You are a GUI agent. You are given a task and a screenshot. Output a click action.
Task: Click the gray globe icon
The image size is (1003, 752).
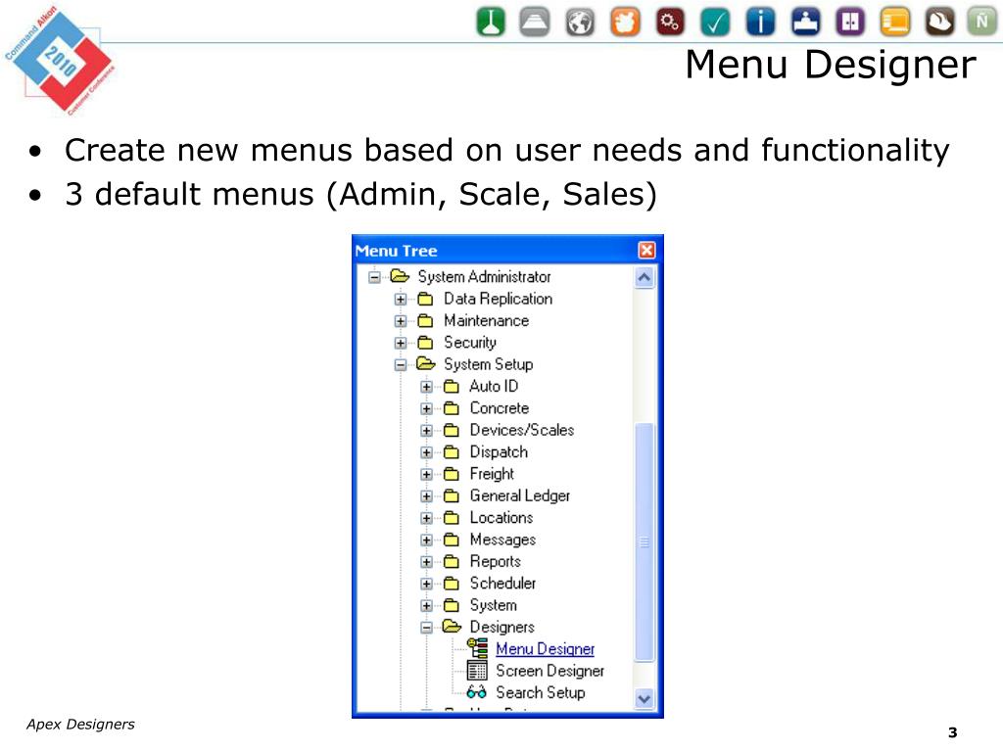point(580,22)
